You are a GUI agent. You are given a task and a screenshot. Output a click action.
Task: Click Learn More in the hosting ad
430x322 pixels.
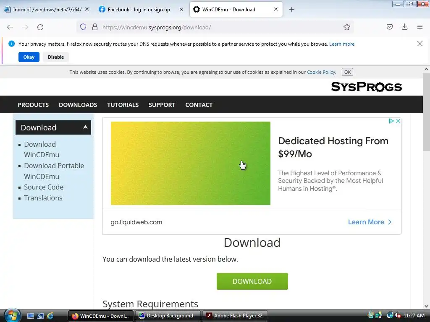[370, 222]
